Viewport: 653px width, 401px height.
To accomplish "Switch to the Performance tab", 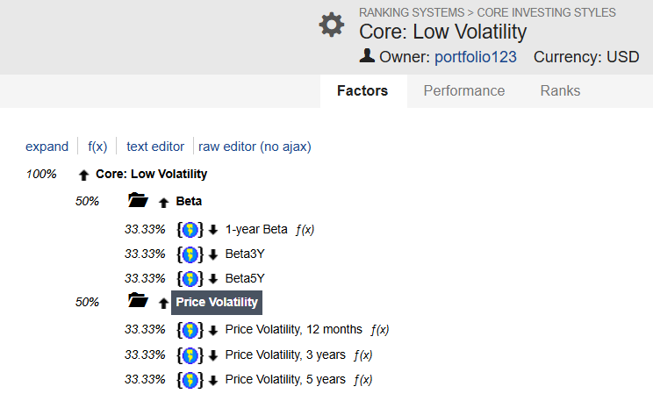I will [x=463, y=91].
